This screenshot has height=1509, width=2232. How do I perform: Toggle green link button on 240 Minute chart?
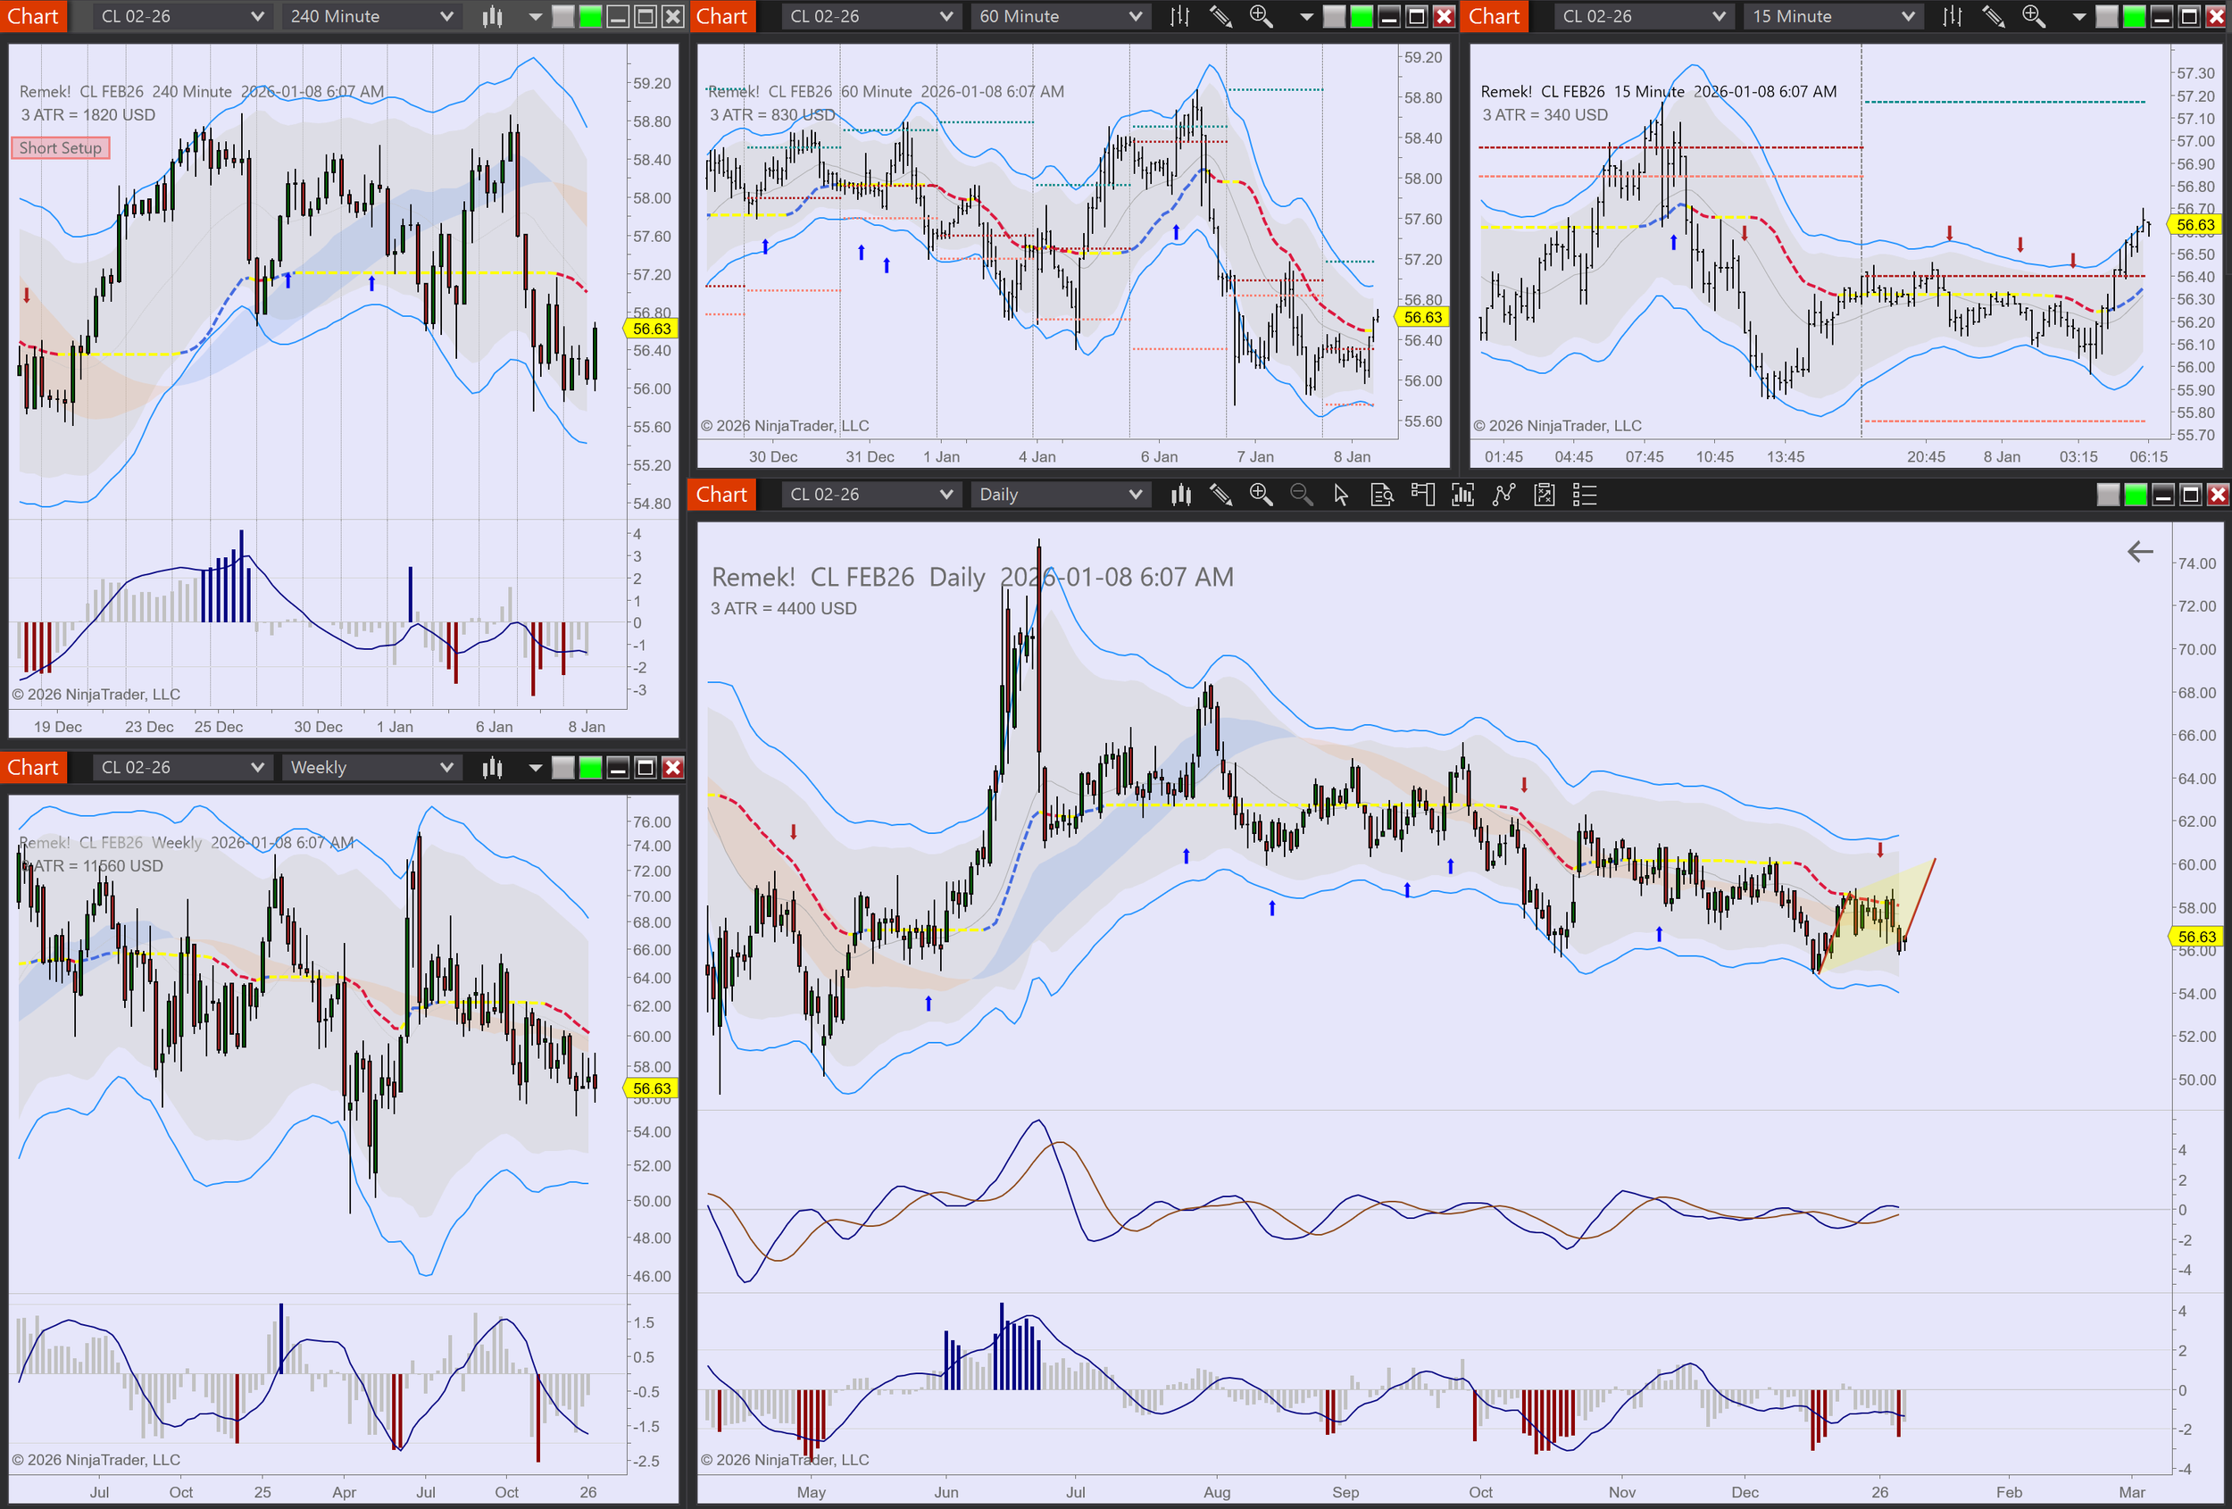point(591,16)
